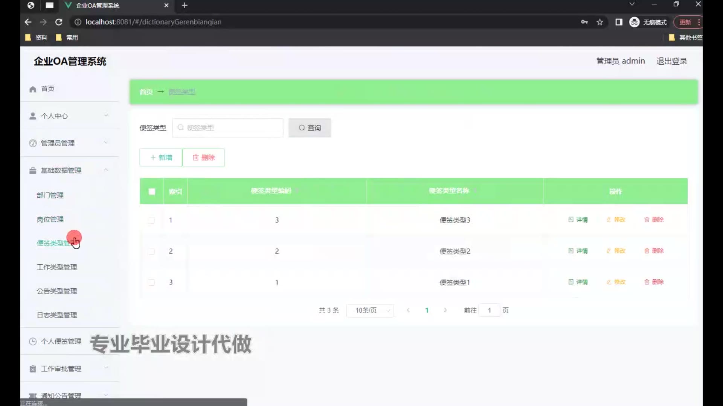723x406 pixels.
Task: Open 部门管理 in the sidebar
Action: (50, 195)
